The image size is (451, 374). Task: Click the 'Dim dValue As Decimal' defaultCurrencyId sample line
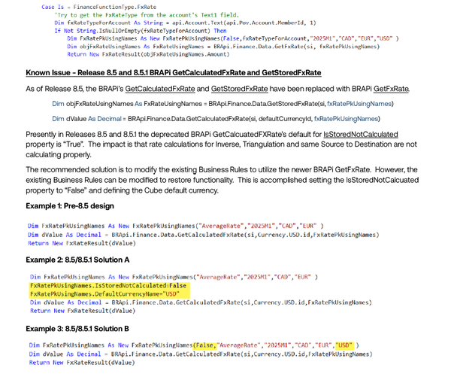(216, 119)
